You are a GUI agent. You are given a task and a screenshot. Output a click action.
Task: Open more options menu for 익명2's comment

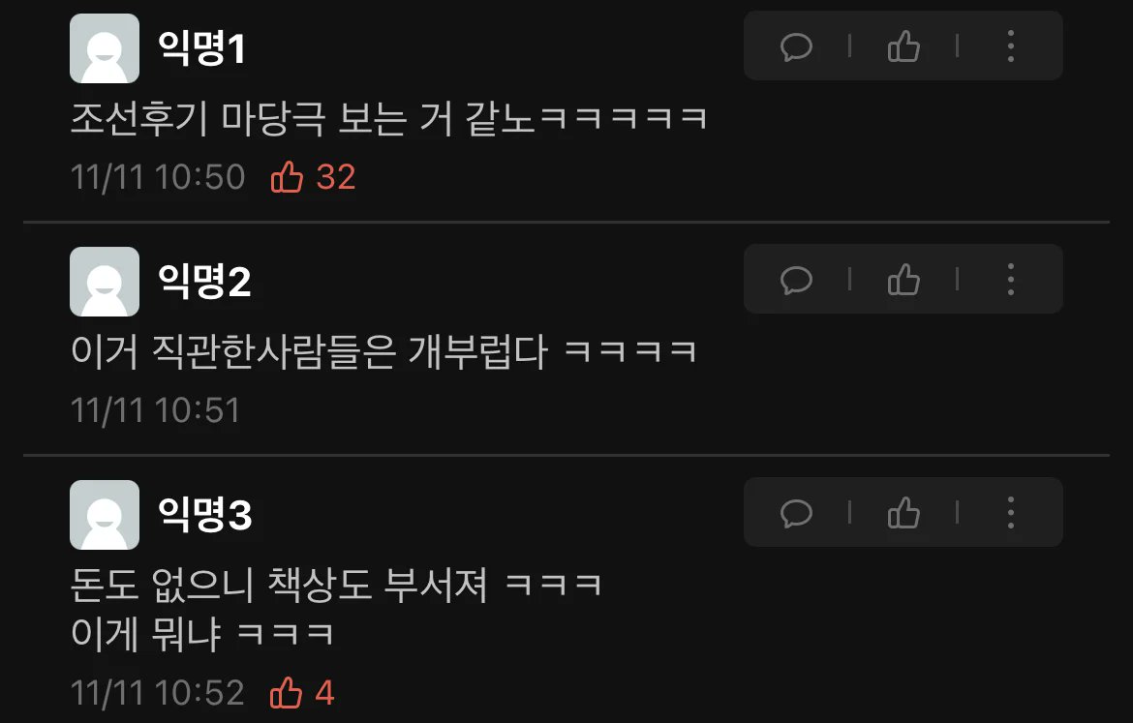click(x=1010, y=280)
